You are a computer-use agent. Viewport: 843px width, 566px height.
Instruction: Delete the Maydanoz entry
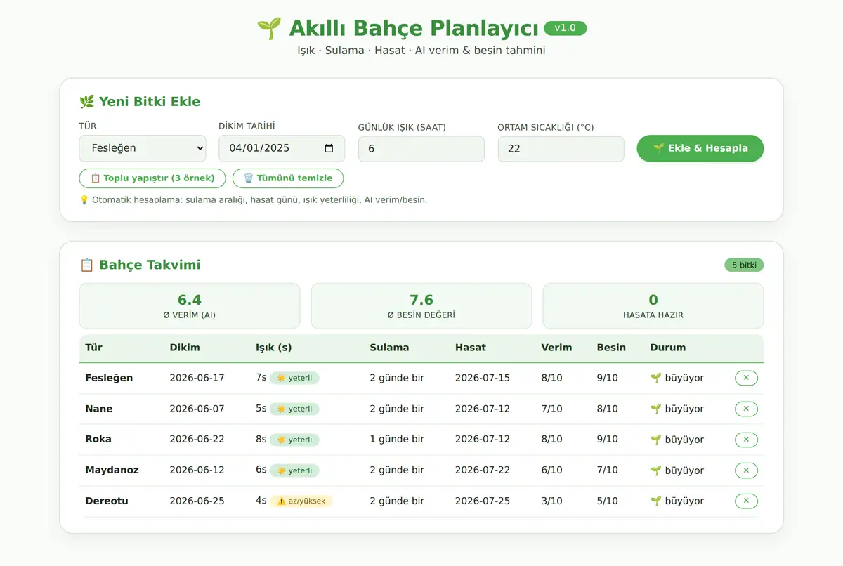click(746, 470)
